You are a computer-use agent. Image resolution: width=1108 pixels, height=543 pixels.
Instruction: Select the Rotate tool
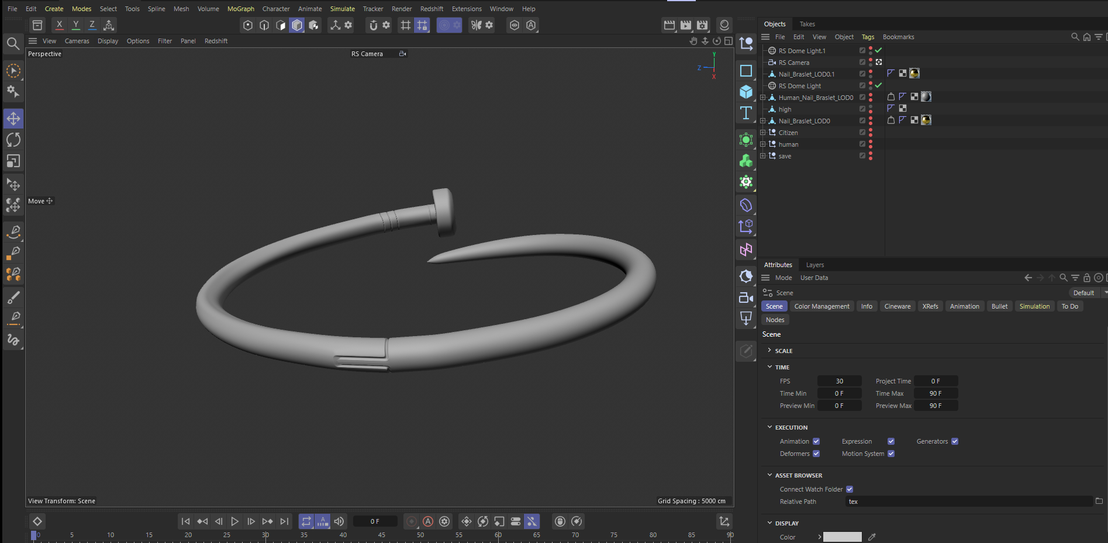click(x=13, y=140)
